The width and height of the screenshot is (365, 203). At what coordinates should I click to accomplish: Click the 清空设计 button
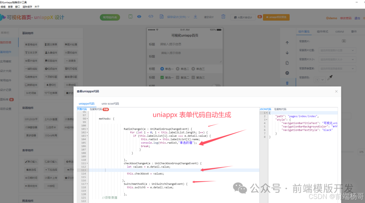coord(209,17)
